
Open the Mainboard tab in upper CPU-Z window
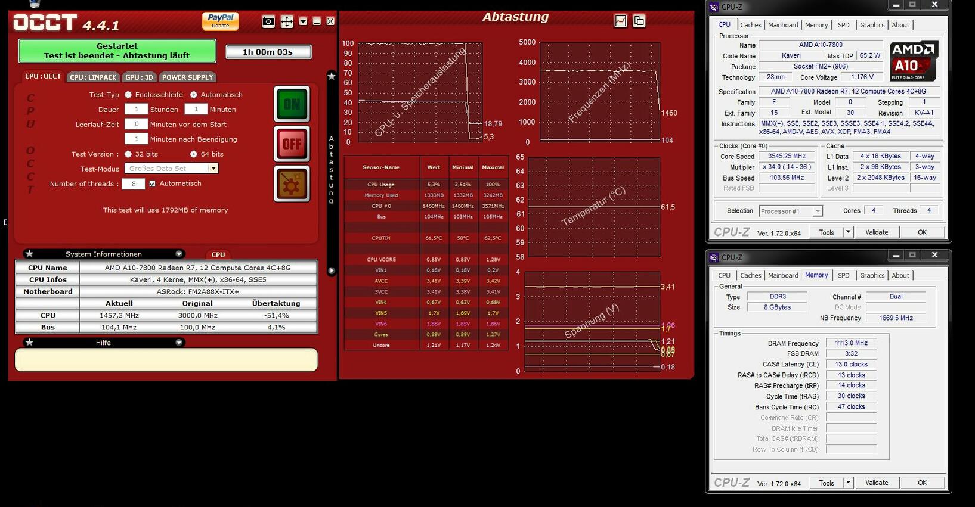tap(783, 25)
